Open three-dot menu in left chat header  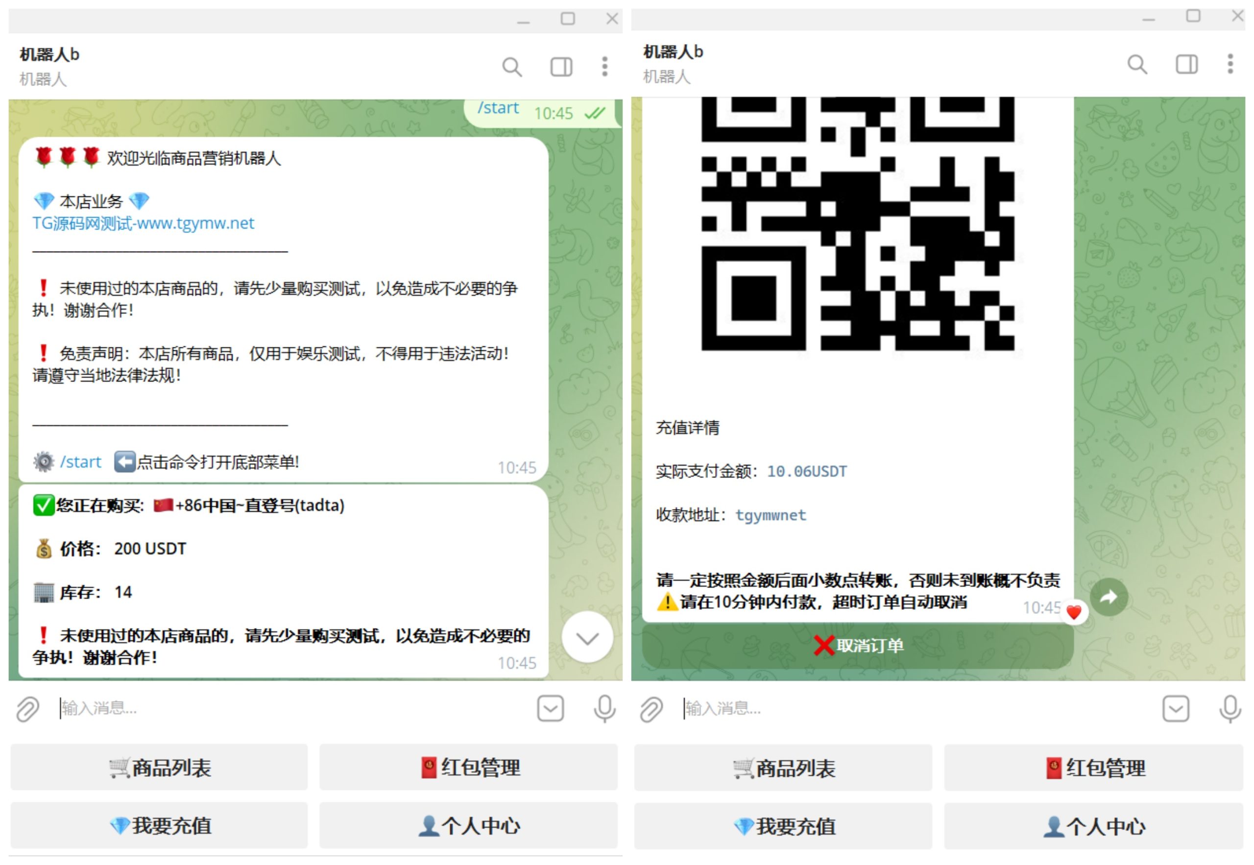tap(604, 67)
